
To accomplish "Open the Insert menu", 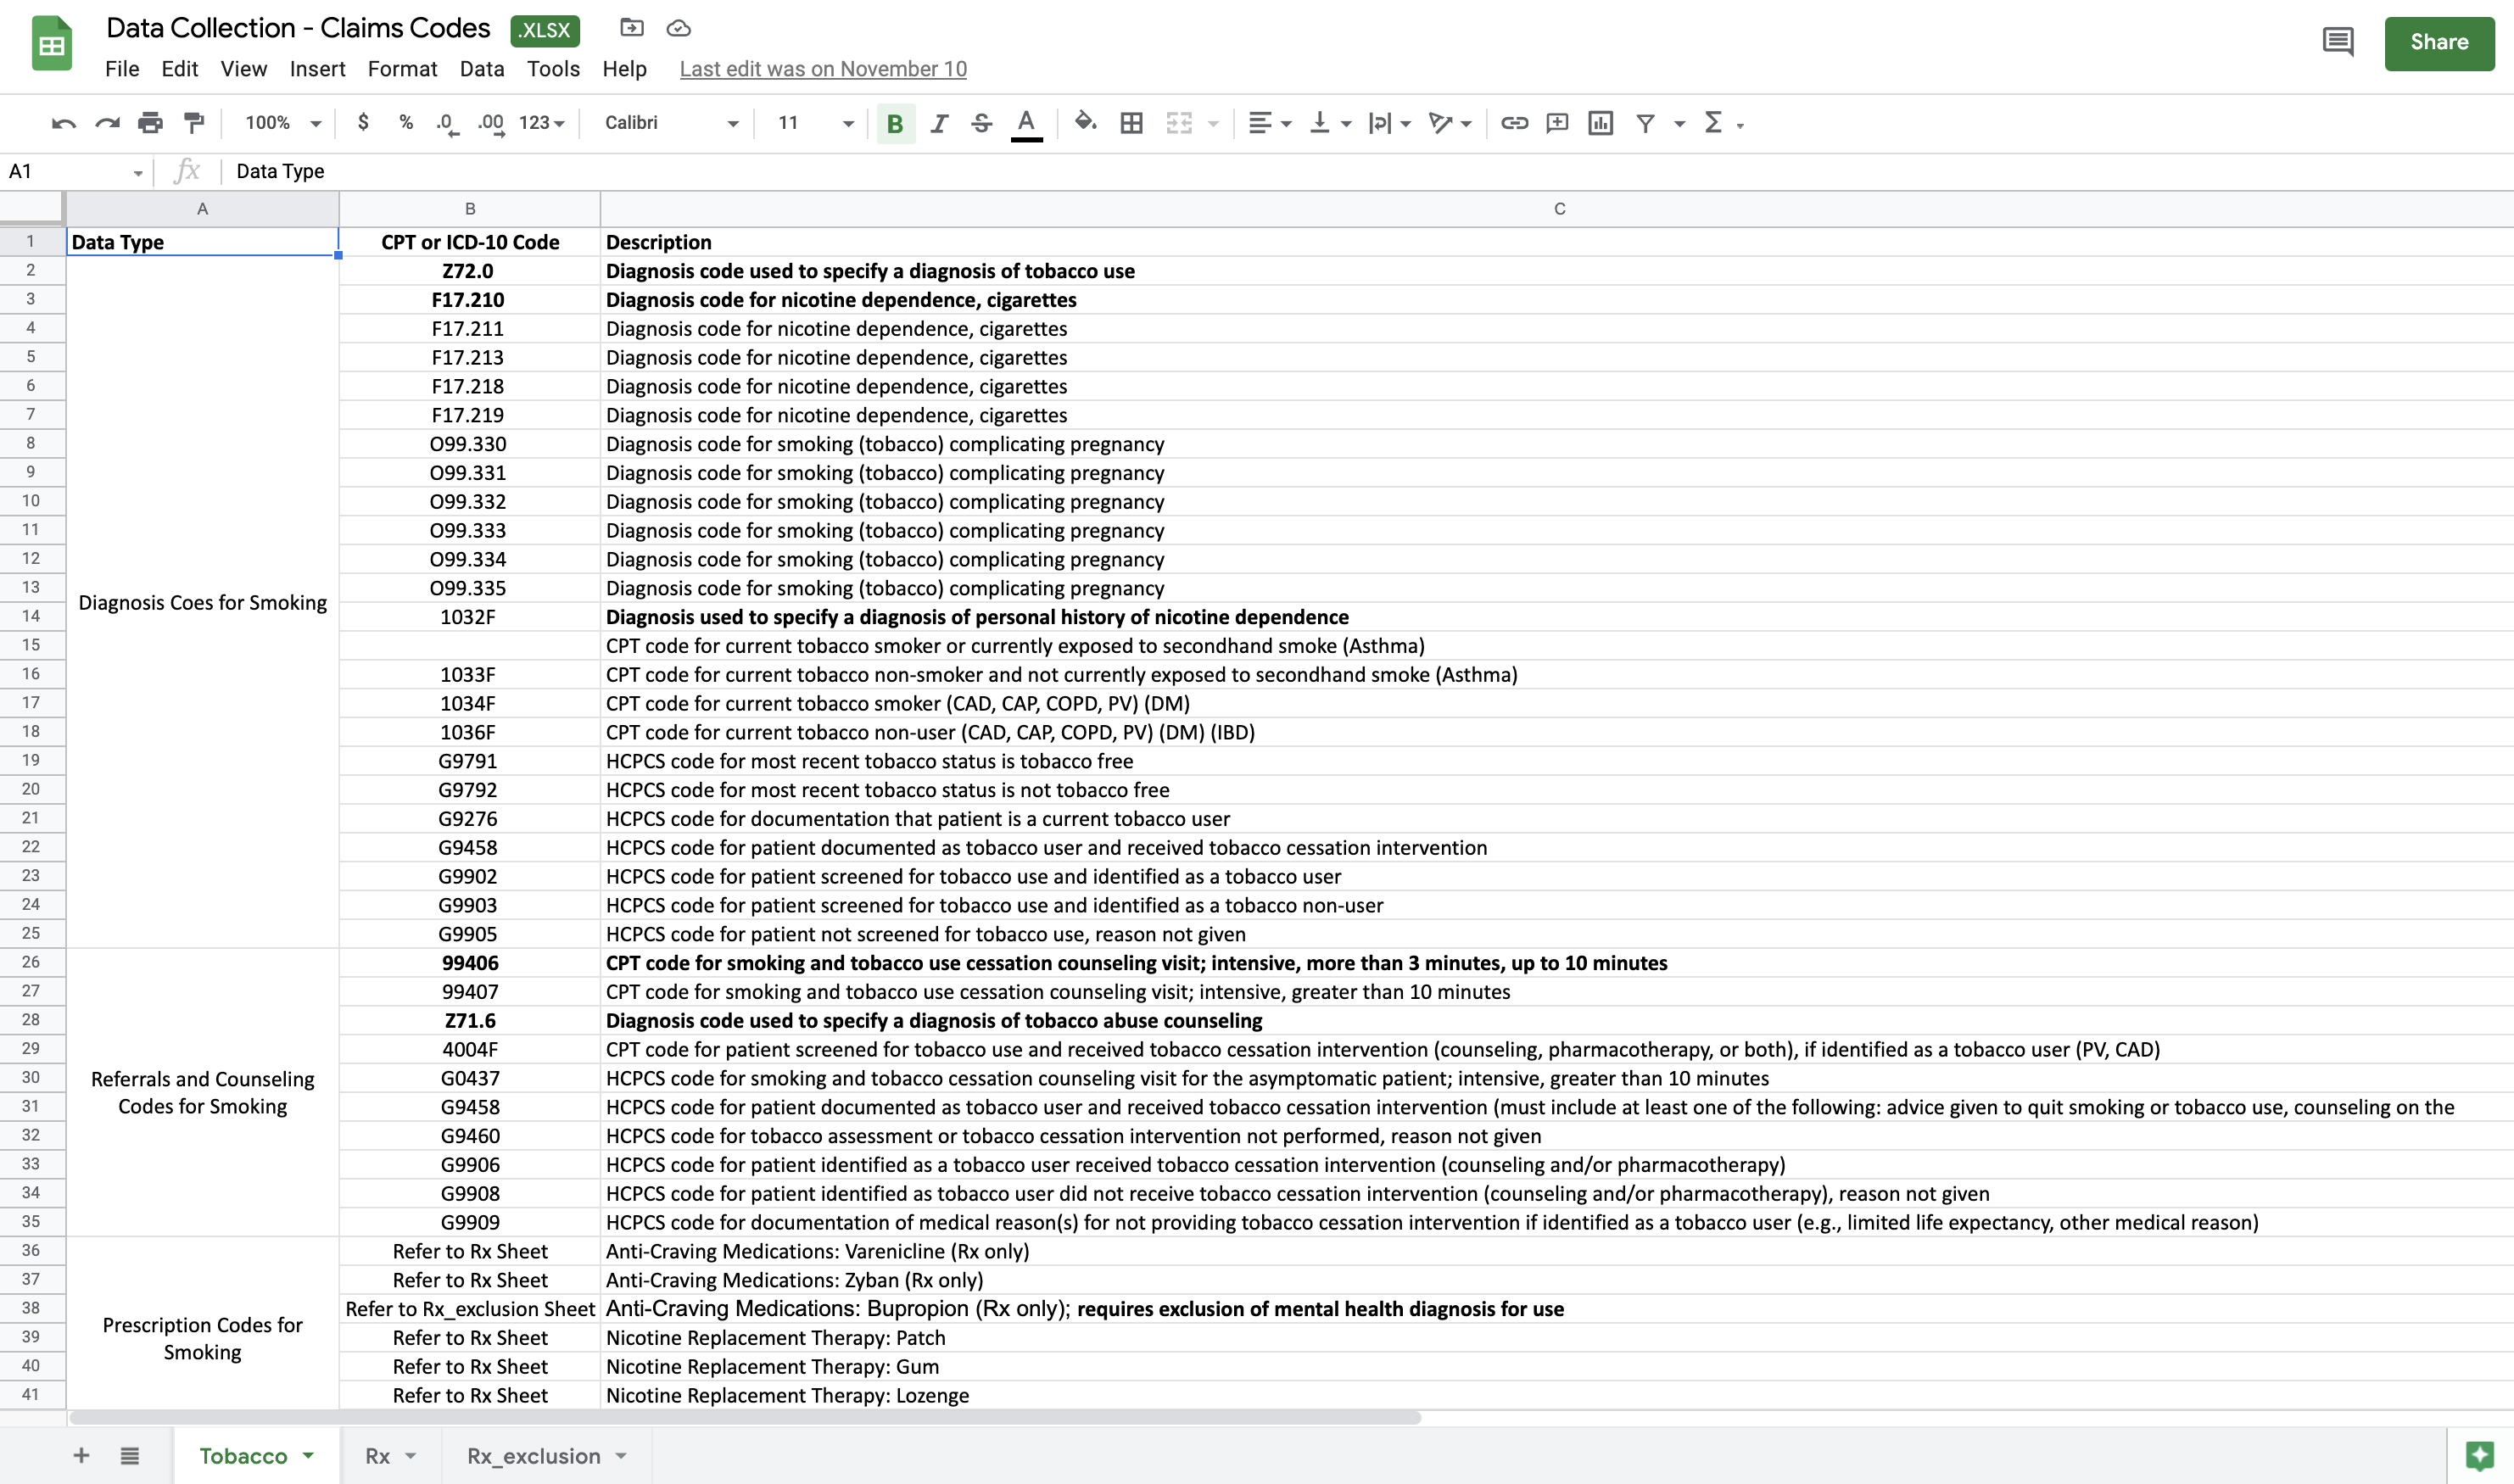I will click(317, 69).
